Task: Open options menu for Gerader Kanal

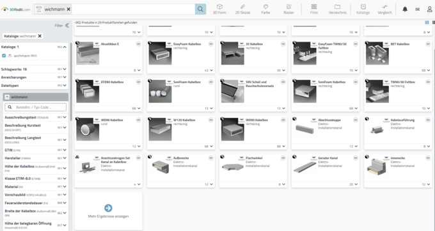Action: click(x=356, y=158)
